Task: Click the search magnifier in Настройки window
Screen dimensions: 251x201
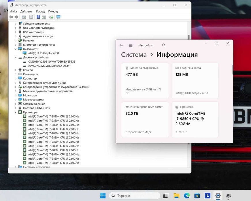Action: (164, 45)
